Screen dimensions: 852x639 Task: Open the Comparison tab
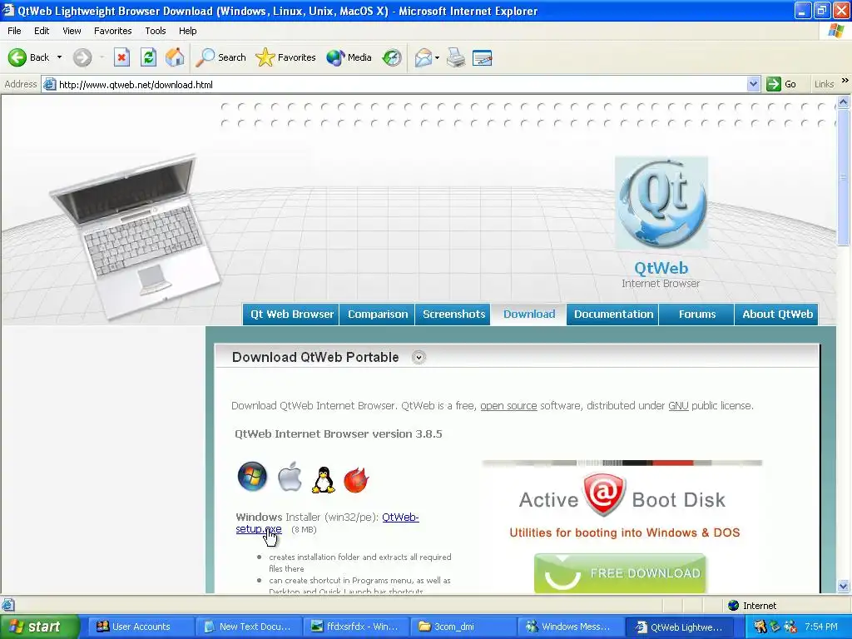tap(378, 314)
